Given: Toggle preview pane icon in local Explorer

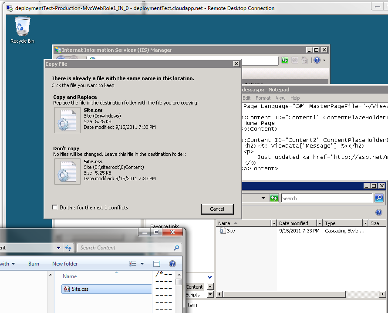Looking at the screenshot, I should 157,264.
